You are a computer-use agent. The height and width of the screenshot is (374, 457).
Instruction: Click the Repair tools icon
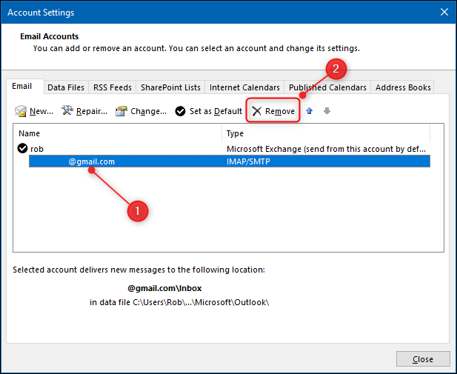coord(67,110)
